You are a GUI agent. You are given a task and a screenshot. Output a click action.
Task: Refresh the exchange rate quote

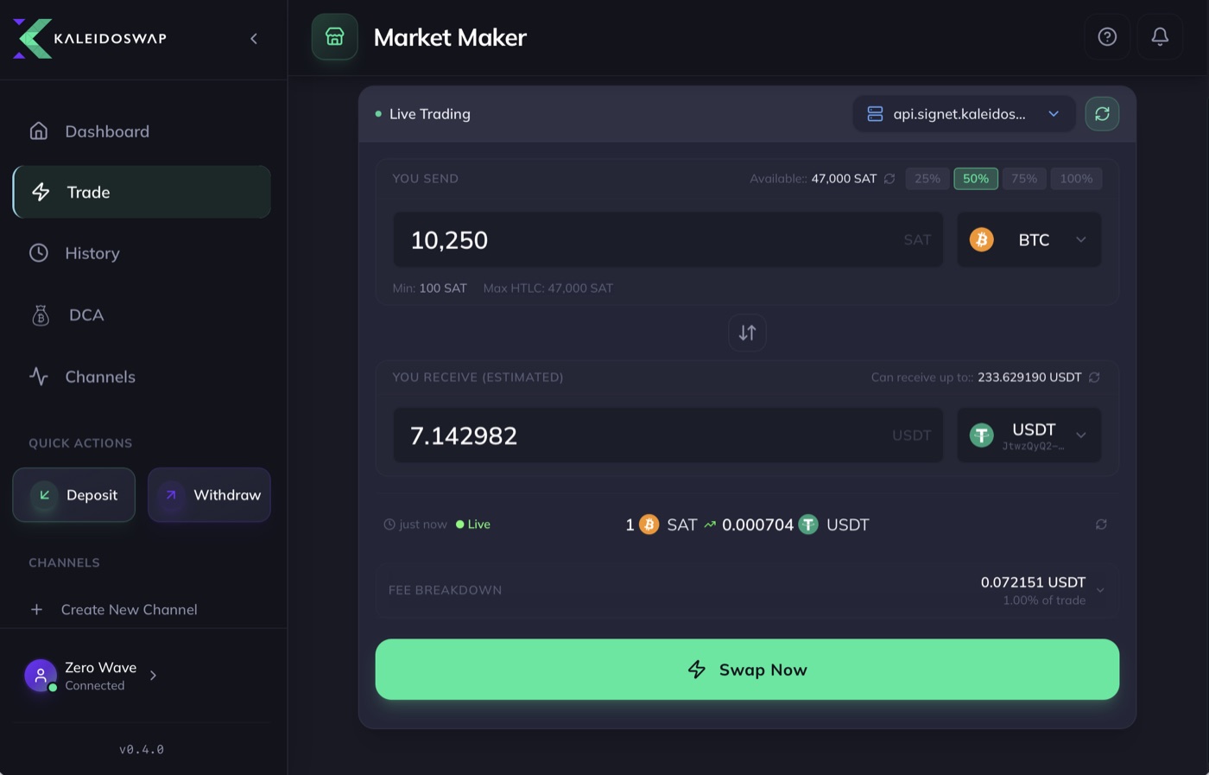pos(1101,524)
